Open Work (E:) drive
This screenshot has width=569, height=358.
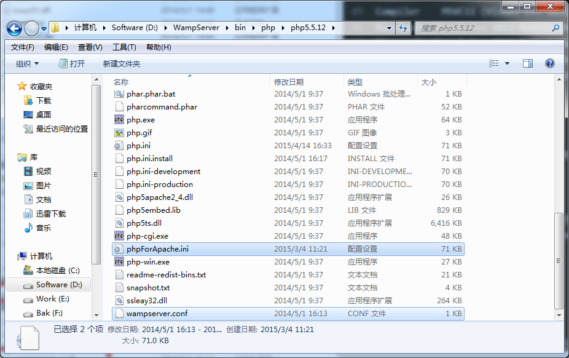click(46, 298)
